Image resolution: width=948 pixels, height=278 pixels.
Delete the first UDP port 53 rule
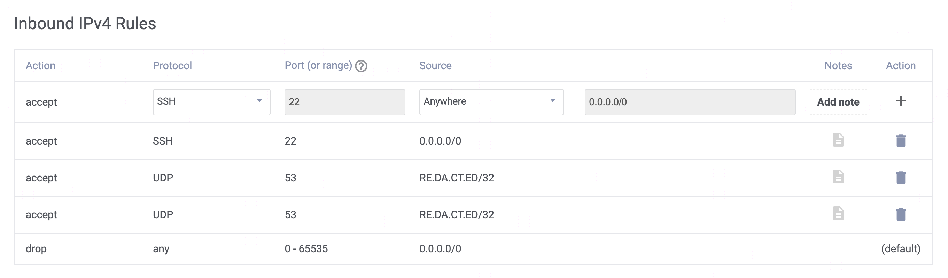point(901,178)
